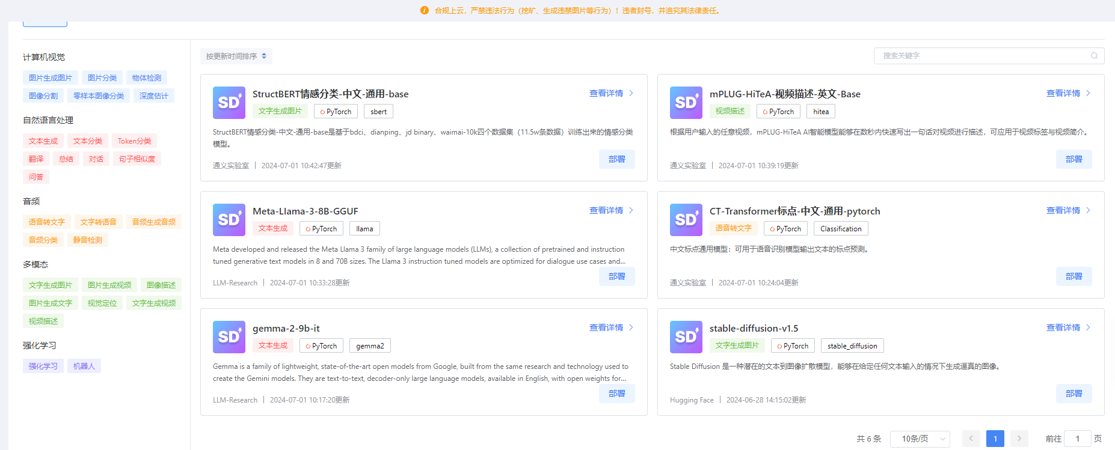Screen dimensions: 1115x450
Task: Select the 对话 filter tag
Action: (x=96, y=159)
